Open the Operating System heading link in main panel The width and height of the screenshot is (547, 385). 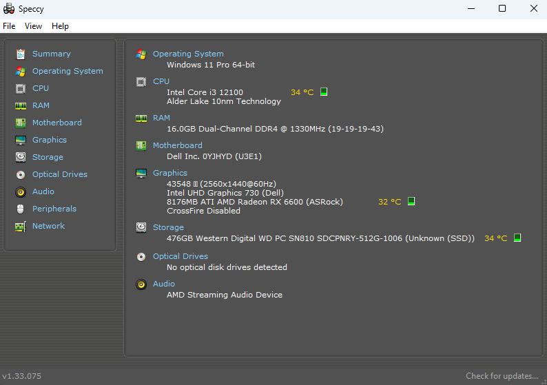pyautogui.click(x=188, y=54)
